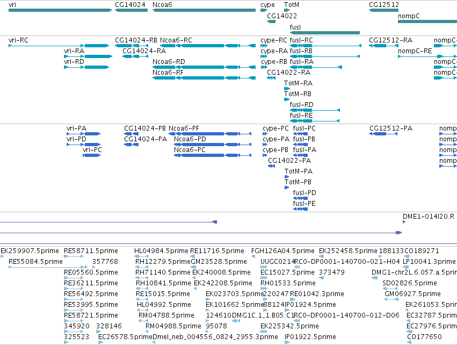Click the CG12512-RA transcript label
Screen dimensions: 457x345
click(390, 40)
